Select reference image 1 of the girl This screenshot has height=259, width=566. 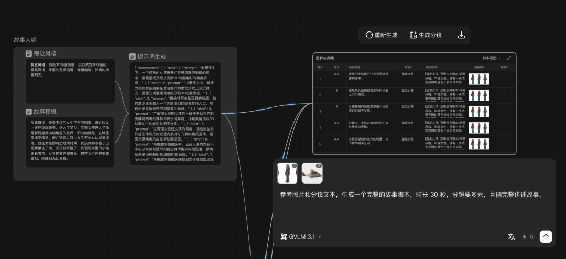pyautogui.click(x=287, y=173)
